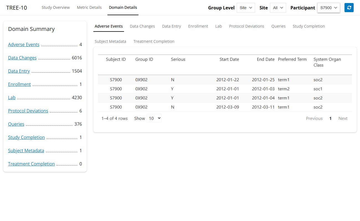Click the blue refresh icon button
The width and height of the screenshot is (360, 221).
[349, 8]
